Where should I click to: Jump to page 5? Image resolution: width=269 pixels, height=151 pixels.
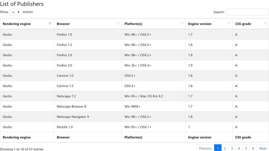pyautogui.click(x=246, y=148)
